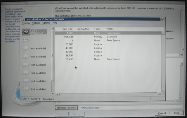
Task: Open the Help menu in Volume Manager
Action: click(55, 23)
